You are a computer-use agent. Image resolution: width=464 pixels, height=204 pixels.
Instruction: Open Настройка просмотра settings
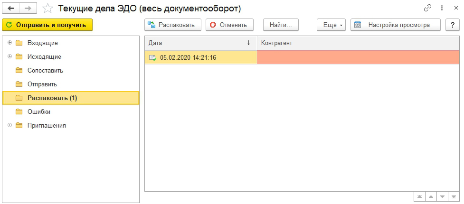click(x=395, y=25)
